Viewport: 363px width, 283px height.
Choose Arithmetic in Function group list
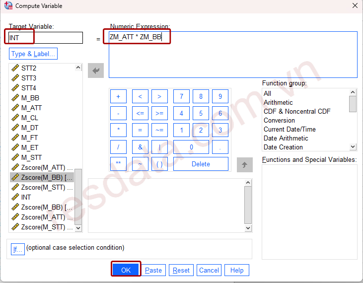[278, 102]
